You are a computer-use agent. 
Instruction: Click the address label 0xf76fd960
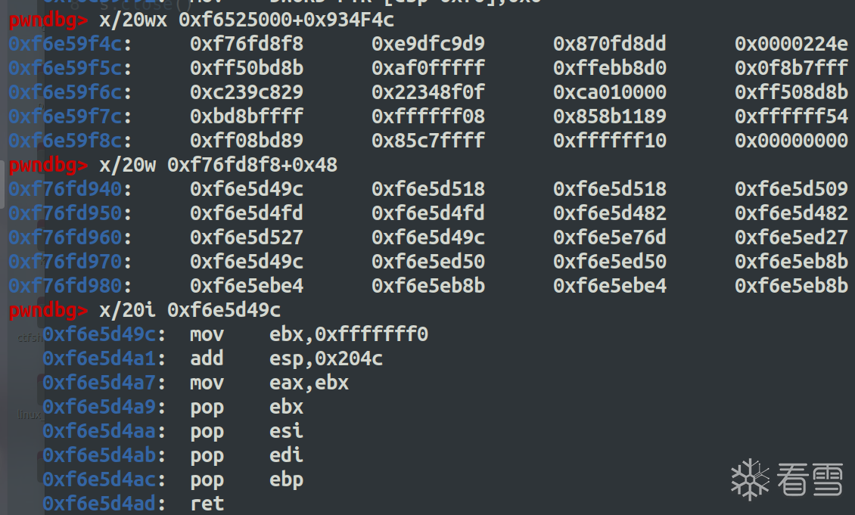tap(65, 237)
